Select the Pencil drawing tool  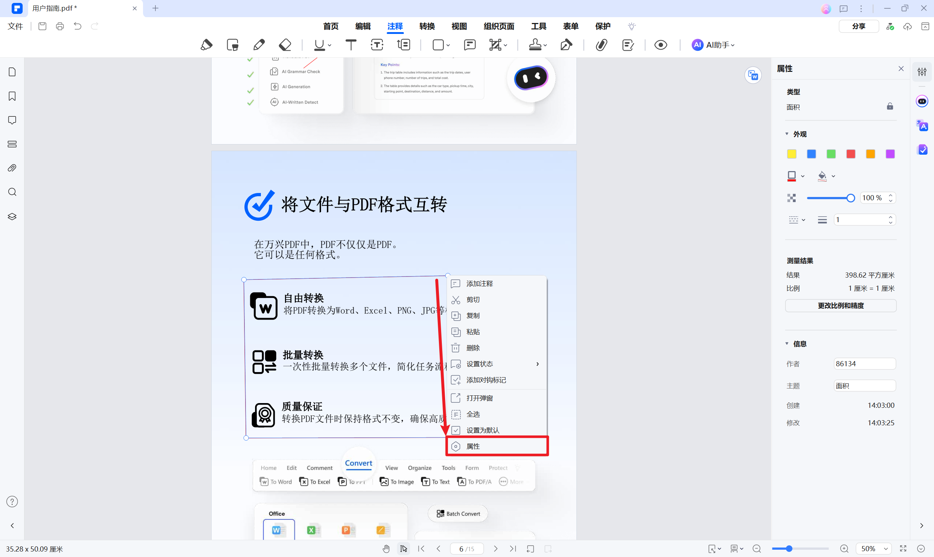(259, 45)
